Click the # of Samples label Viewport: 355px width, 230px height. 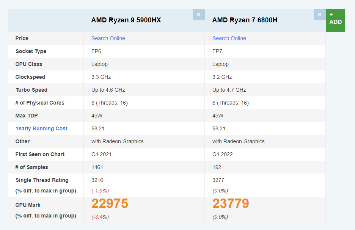pos(32,167)
